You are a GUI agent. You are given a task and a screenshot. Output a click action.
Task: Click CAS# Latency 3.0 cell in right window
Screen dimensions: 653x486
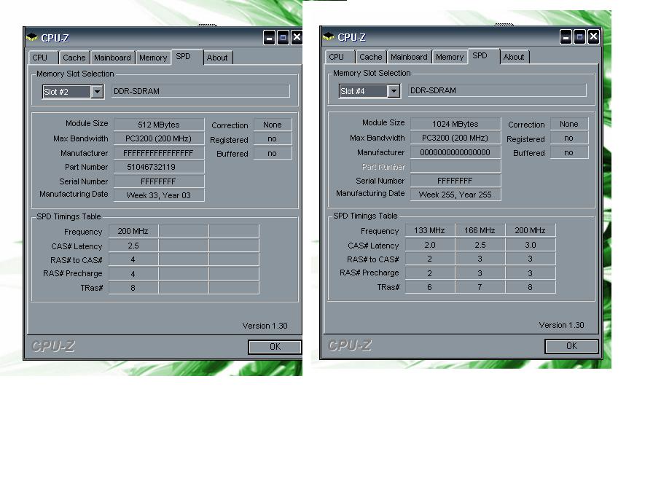click(x=530, y=245)
